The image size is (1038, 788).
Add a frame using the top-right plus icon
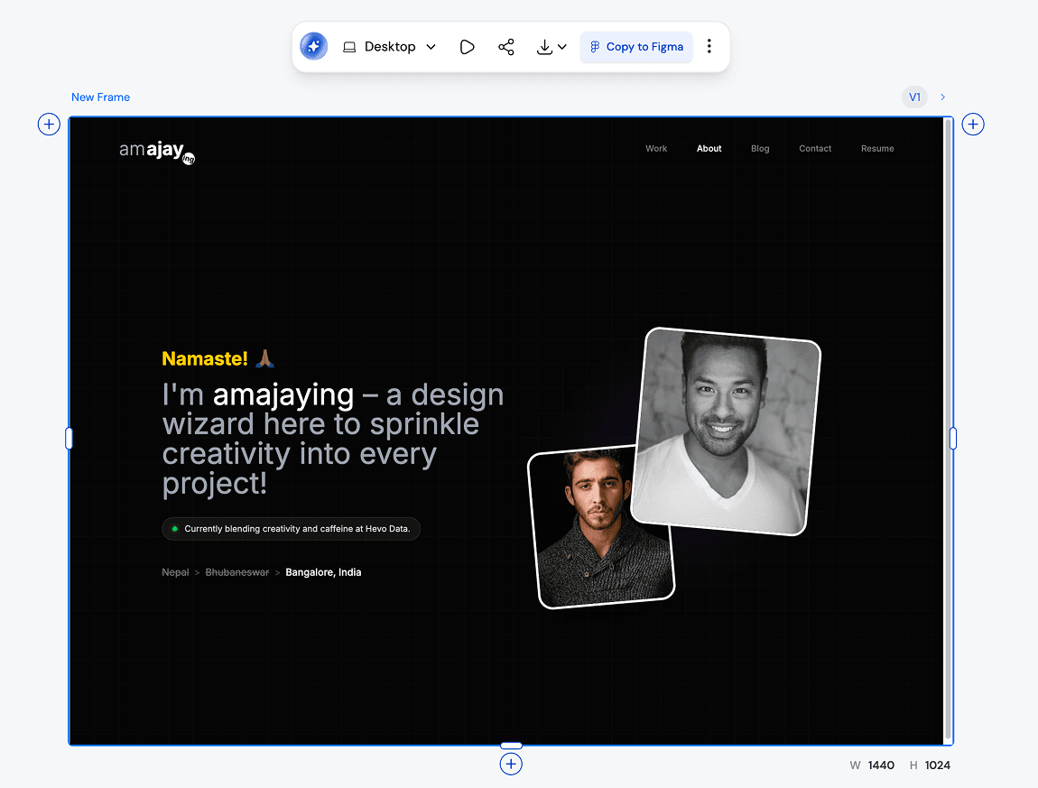coord(973,125)
